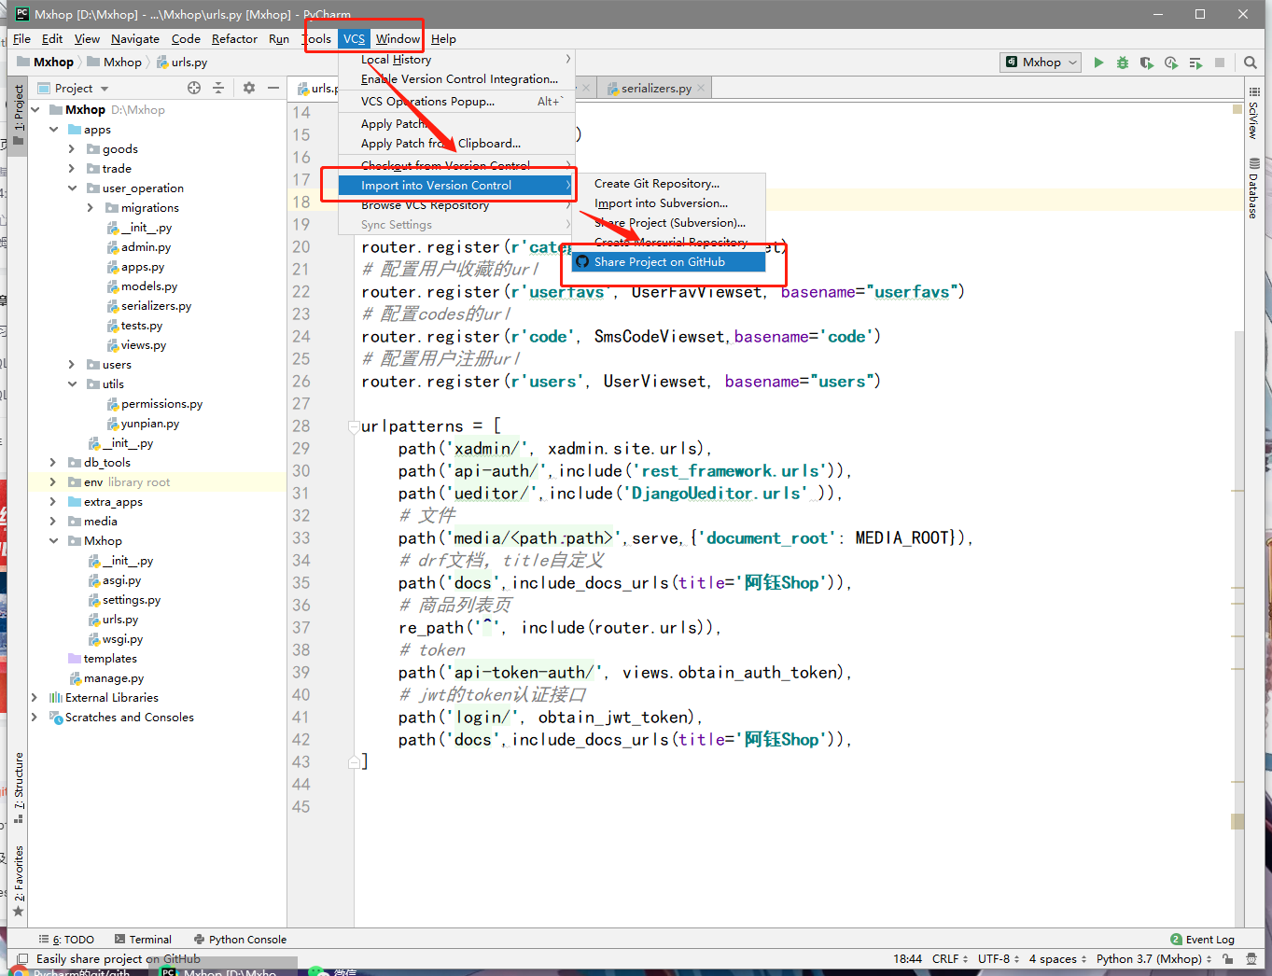The width and height of the screenshot is (1272, 976).
Task: Collapse the user_operation folder
Action: [x=72, y=188]
